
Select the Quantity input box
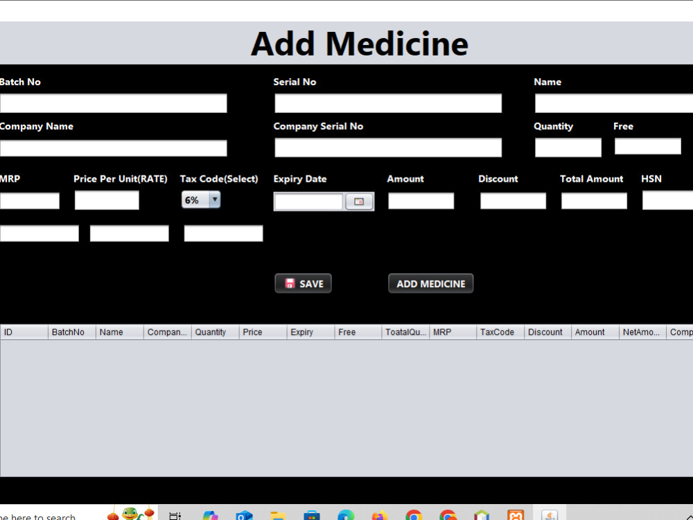pyautogui.click(x=568, y=148)
